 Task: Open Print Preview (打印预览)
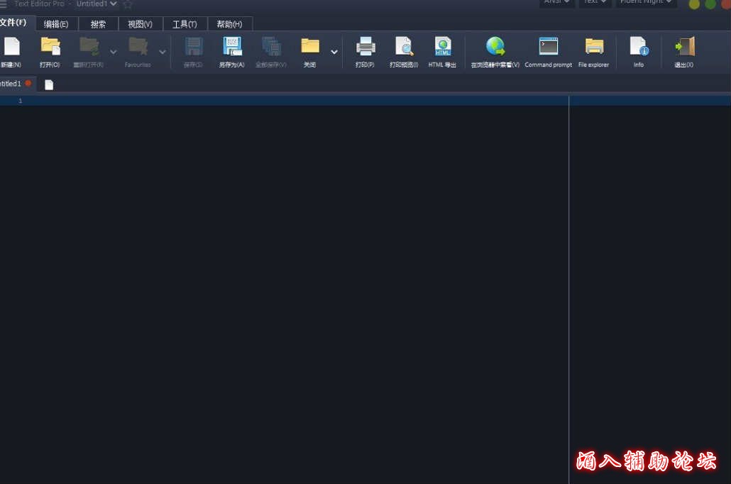point(404,47)
